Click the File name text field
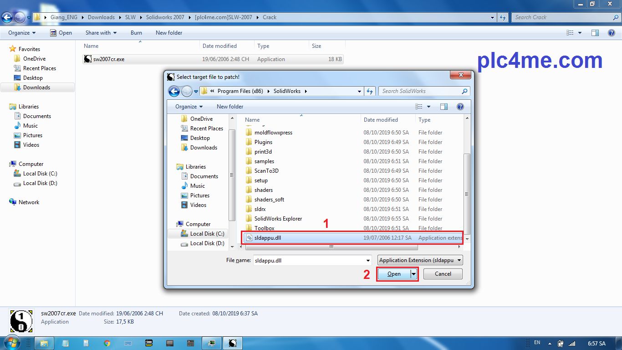Viewport: 622px width, 350px height. [309, 260]
